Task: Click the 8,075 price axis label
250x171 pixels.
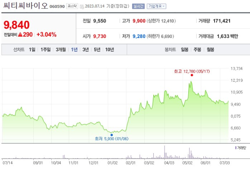Action: (x=236, y=116)
